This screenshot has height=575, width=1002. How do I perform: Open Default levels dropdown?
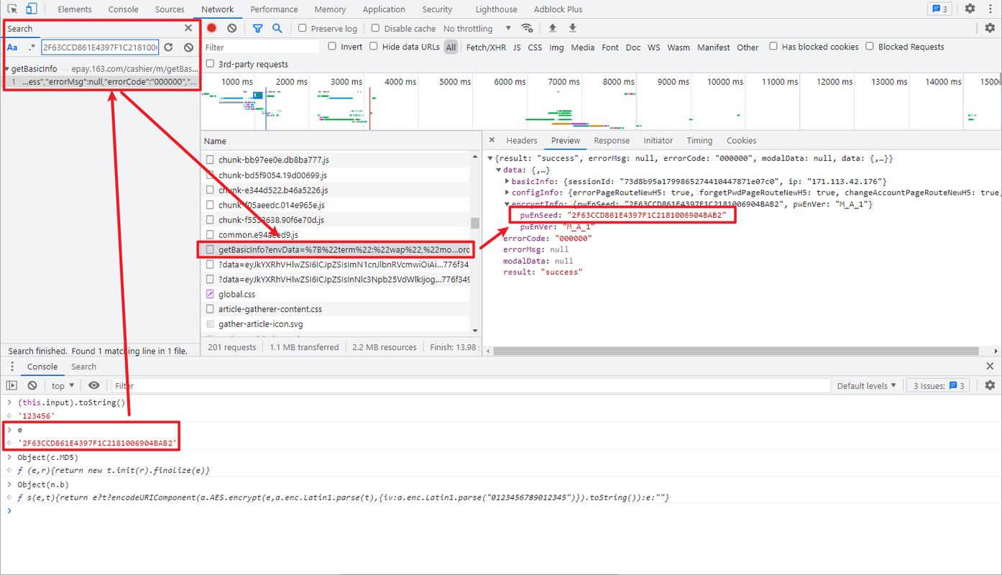point(866,385)
